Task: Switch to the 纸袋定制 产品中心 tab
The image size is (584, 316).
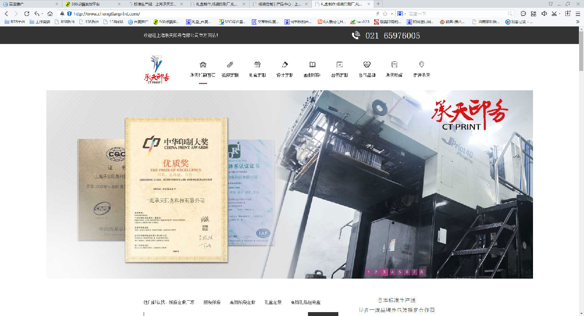Action: pyautogui.click(x=280, y=4)
